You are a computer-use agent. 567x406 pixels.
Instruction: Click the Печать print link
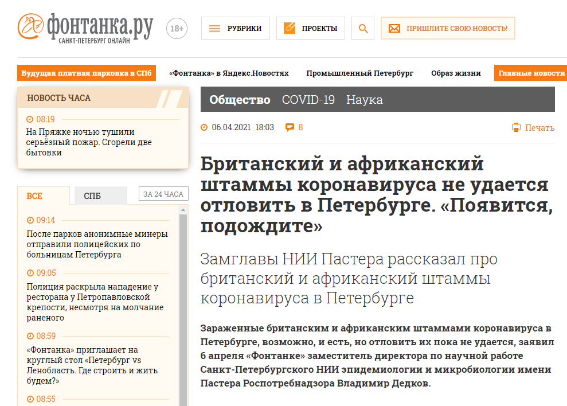point(539,128)
